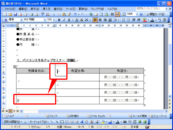This screenshot has width=173, height=130.
Task: Click the Open file folder icon
Action: (10, 14)
